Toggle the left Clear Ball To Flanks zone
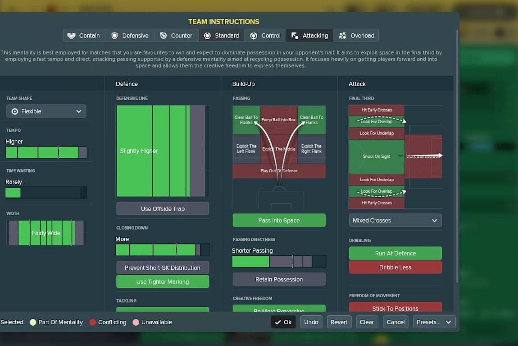The image size is (518, 346). [246, 120]
